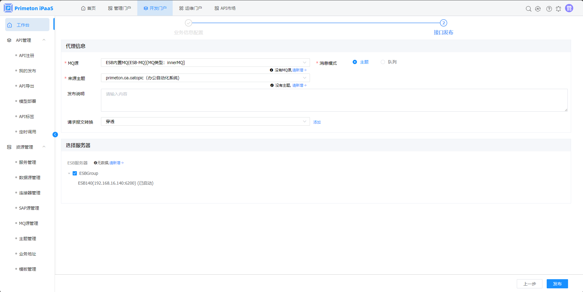Go to step one 业务信息配置
Viewport: 583px width, 292px height.
point(189,23)
